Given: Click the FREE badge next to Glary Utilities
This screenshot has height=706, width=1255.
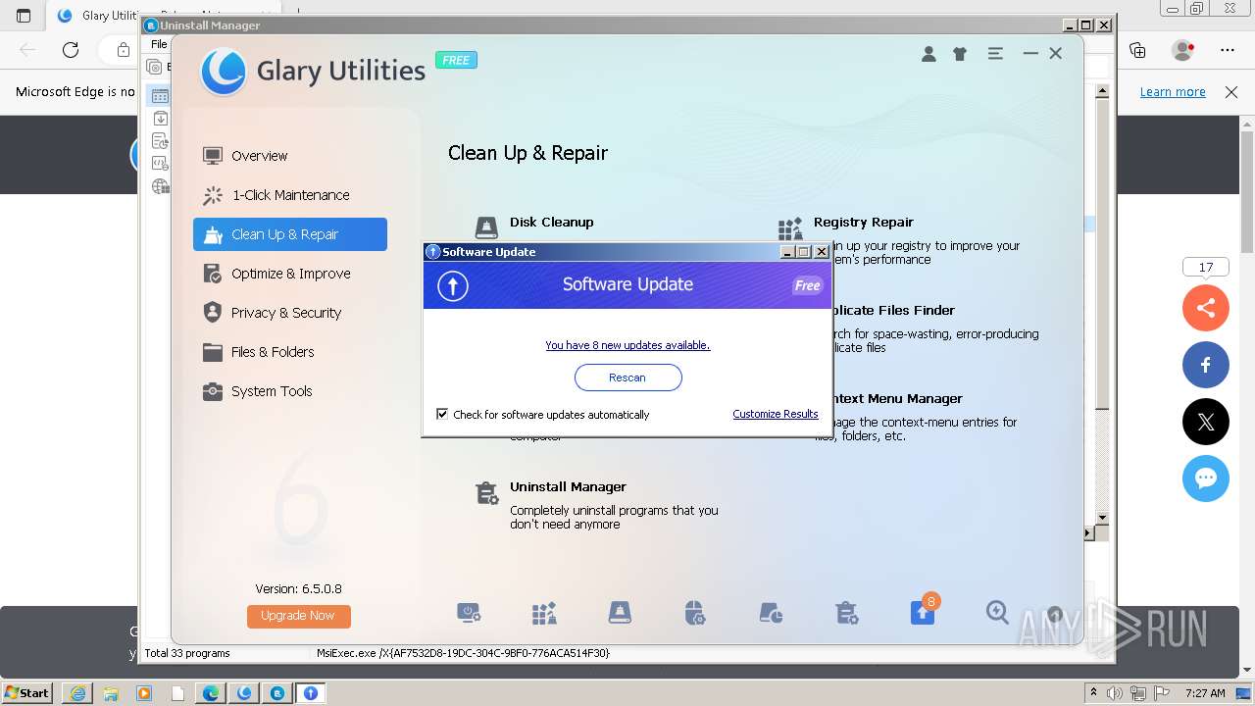Looking at the screenshot, I should pos(456,60).
